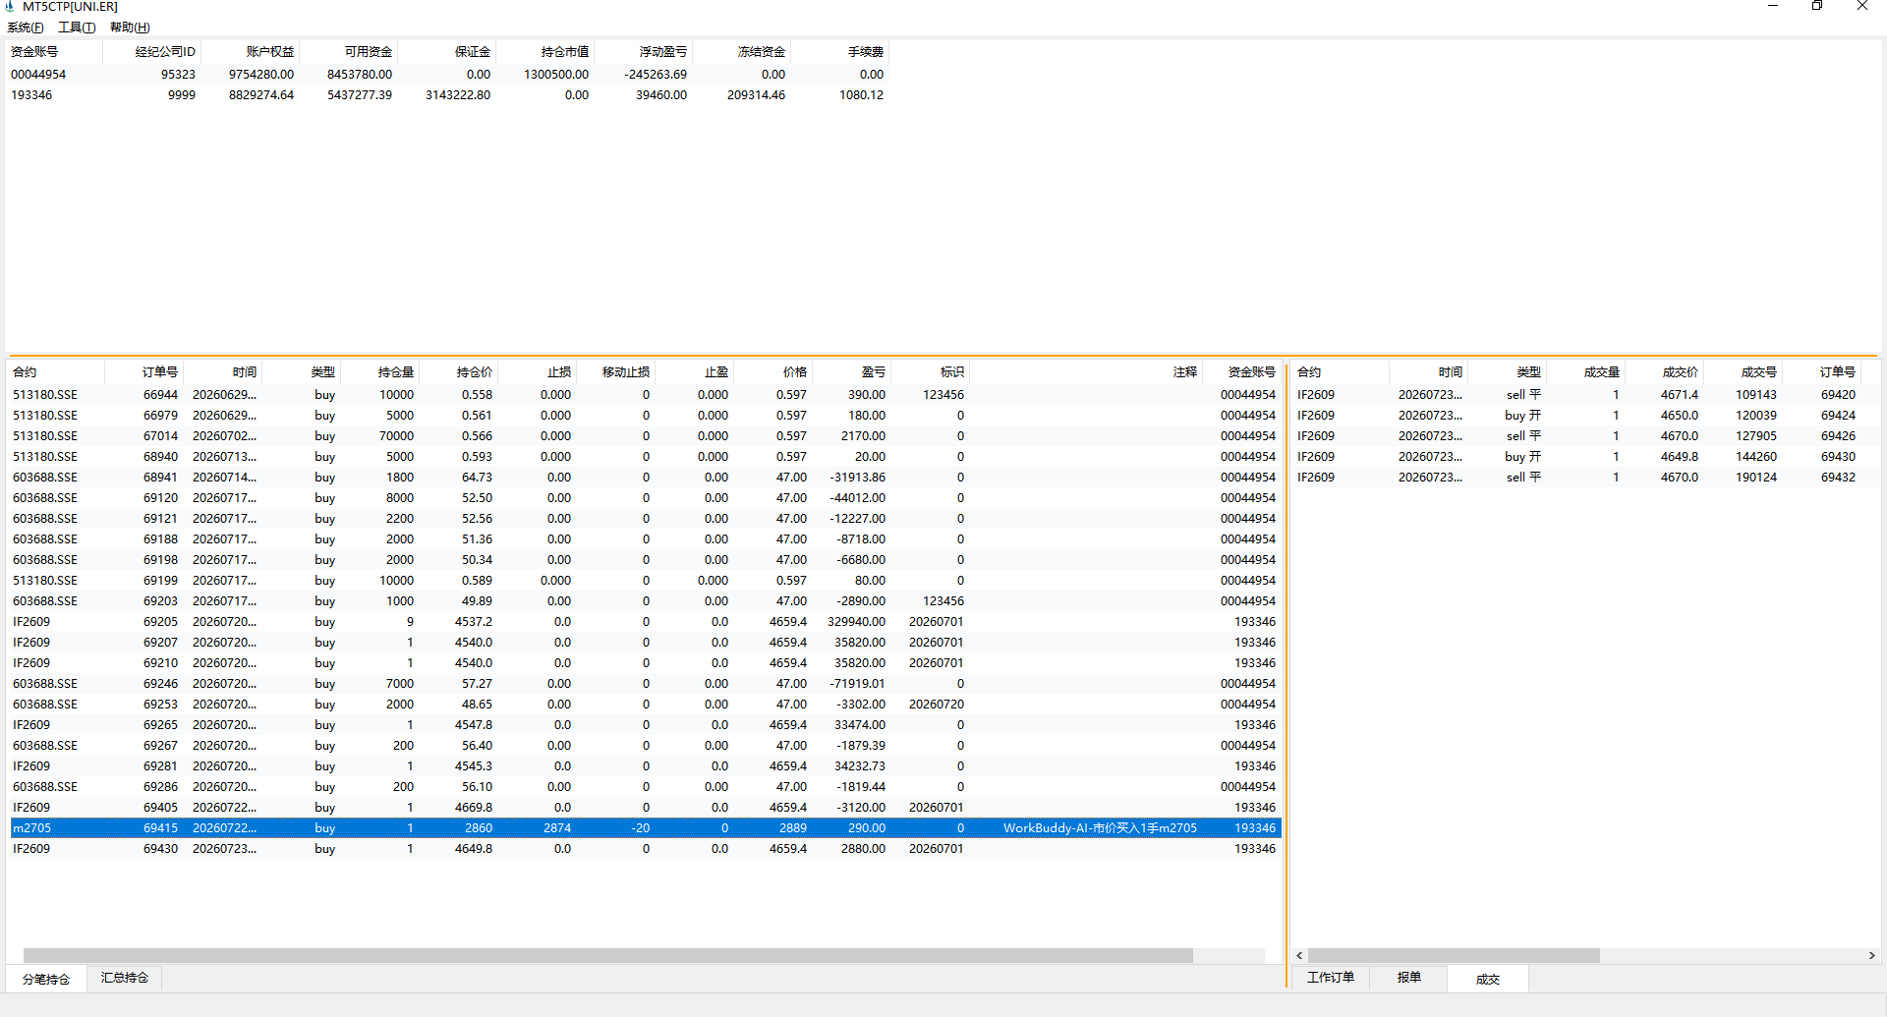The width and height of the screenshot is (1887, 1017).
Task: Select position order 66944 for 513180.SSE
Action: (x=645, y=395)
